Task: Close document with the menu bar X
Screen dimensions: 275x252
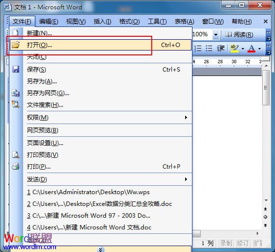Action: [266, 22]
